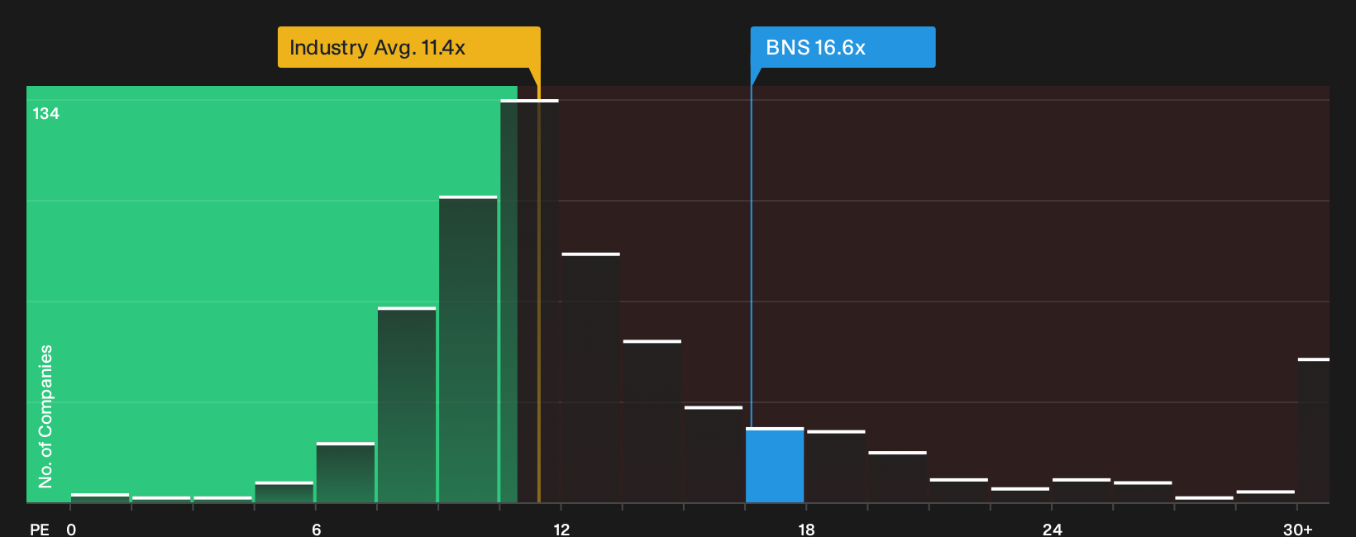Click the BNS 16.6x label

tap(843, 47)
